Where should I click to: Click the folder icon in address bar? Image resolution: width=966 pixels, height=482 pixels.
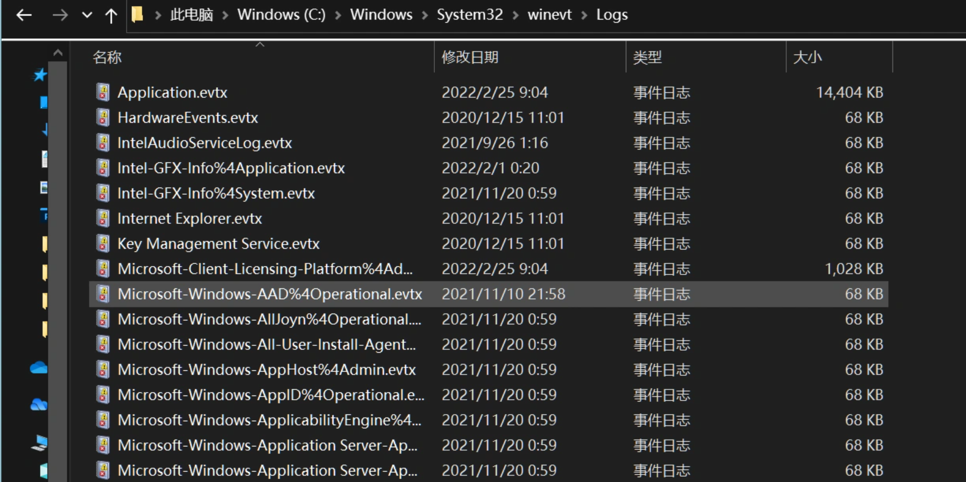click(x=138, y=14)
